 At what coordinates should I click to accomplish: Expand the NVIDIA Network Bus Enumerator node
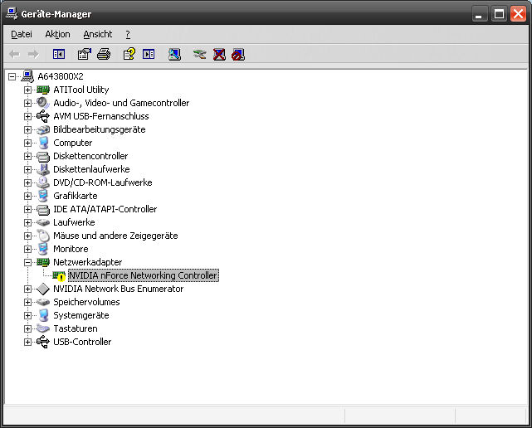[x=28, y=289]
